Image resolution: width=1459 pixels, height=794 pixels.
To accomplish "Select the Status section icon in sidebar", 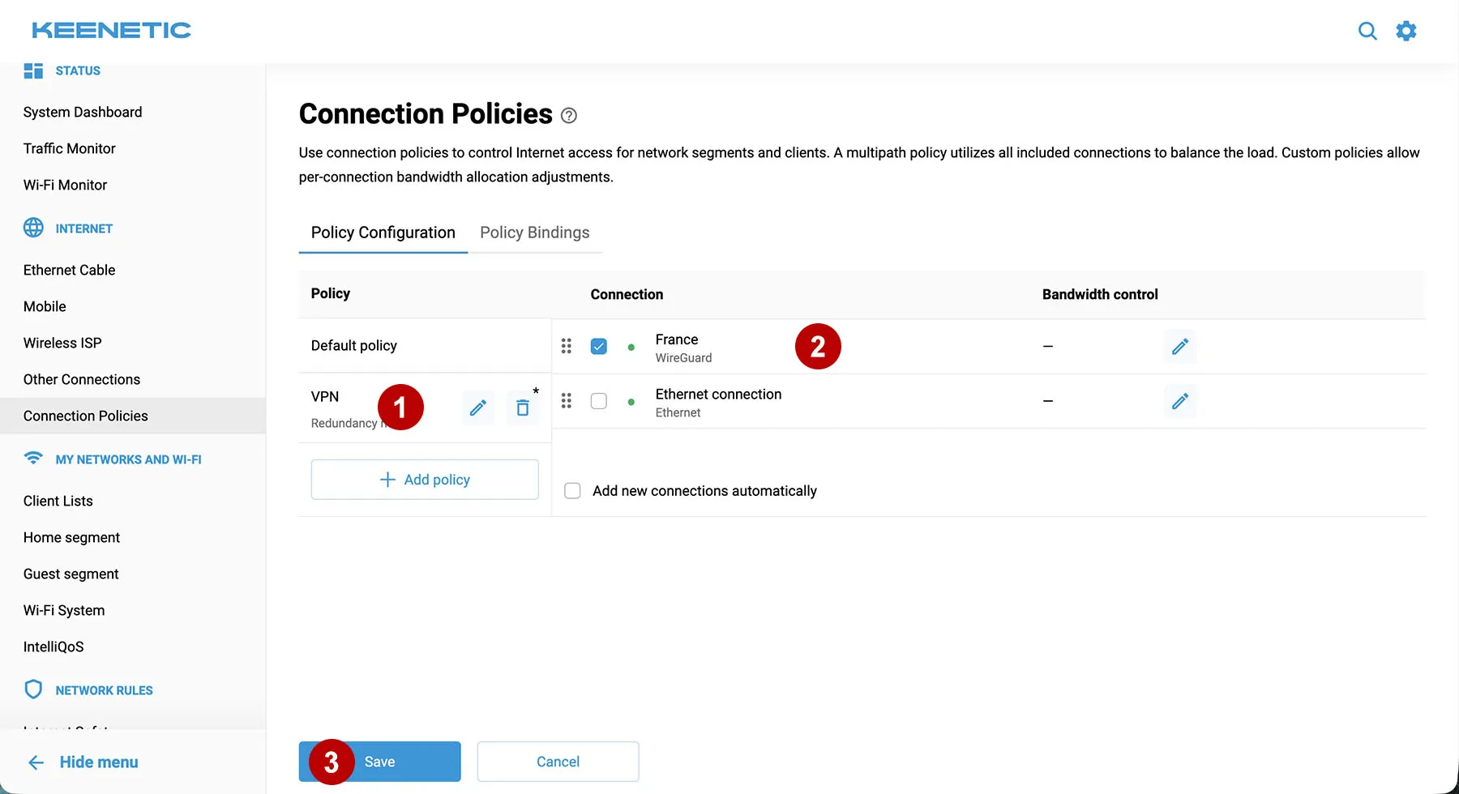I will [33, 70].
